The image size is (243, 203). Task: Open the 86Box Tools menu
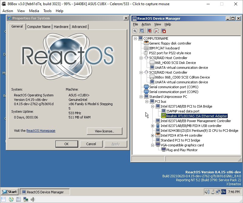[47, 11]
